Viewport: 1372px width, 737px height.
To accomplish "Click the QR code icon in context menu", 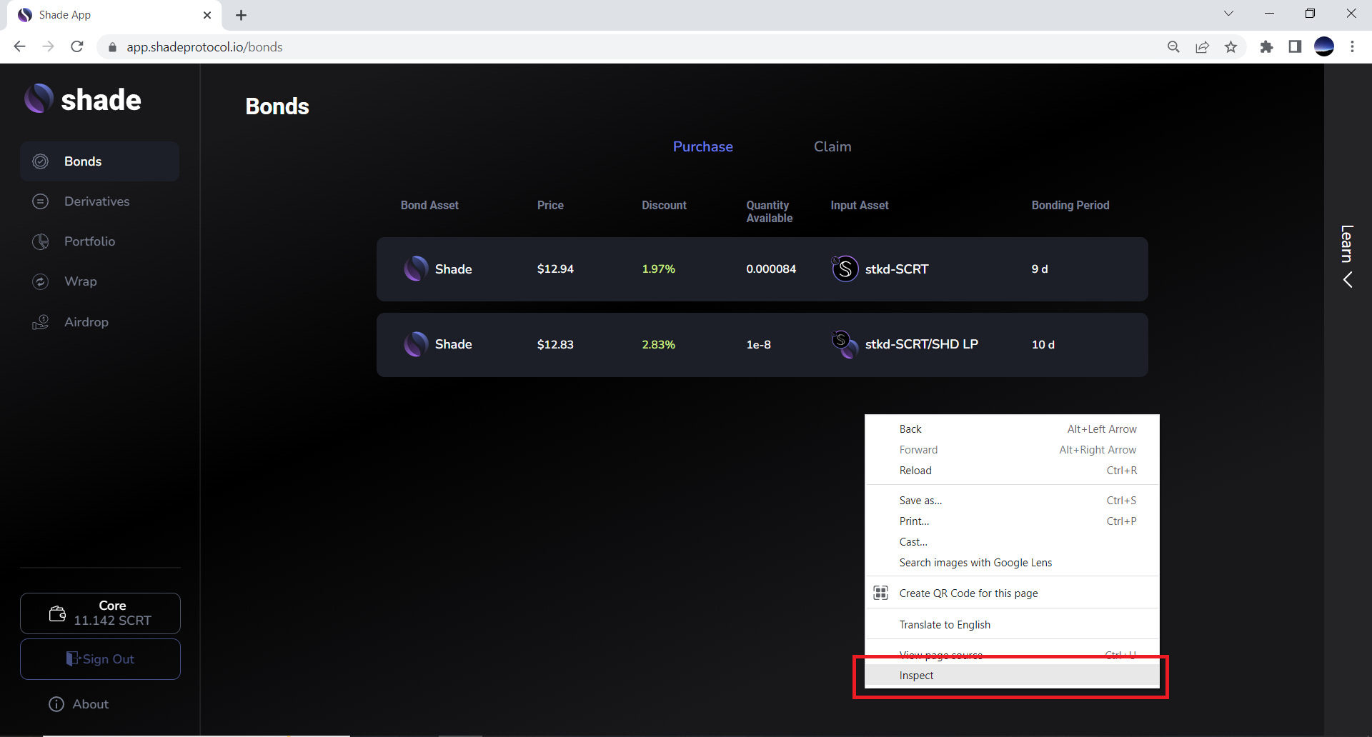I will (x=881, y=593).
